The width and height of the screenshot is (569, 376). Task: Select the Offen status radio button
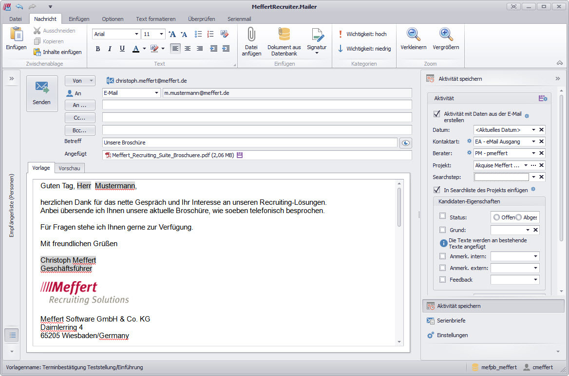[x=496, y=217]
